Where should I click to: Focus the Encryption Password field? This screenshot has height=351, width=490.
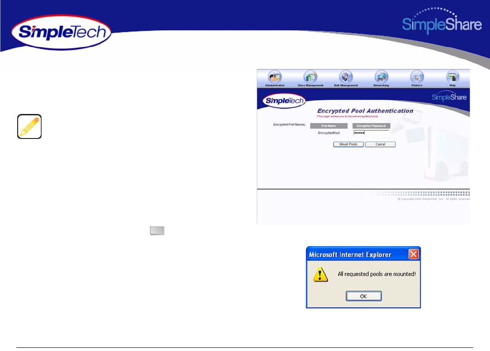coord(371,133)
